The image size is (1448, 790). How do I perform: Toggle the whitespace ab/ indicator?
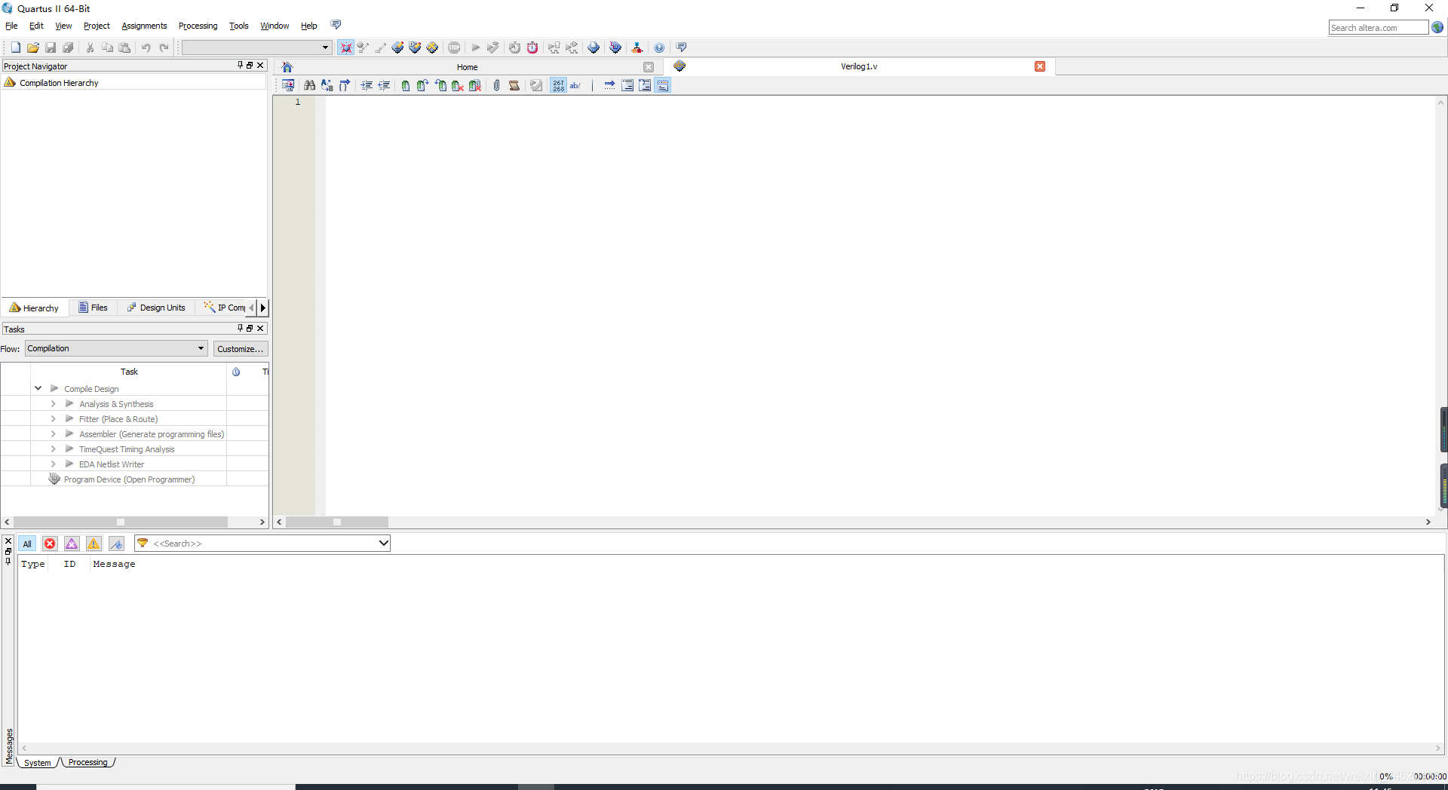[575, 85]
